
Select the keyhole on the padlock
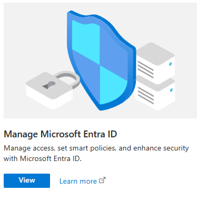(x=49, y=85)
